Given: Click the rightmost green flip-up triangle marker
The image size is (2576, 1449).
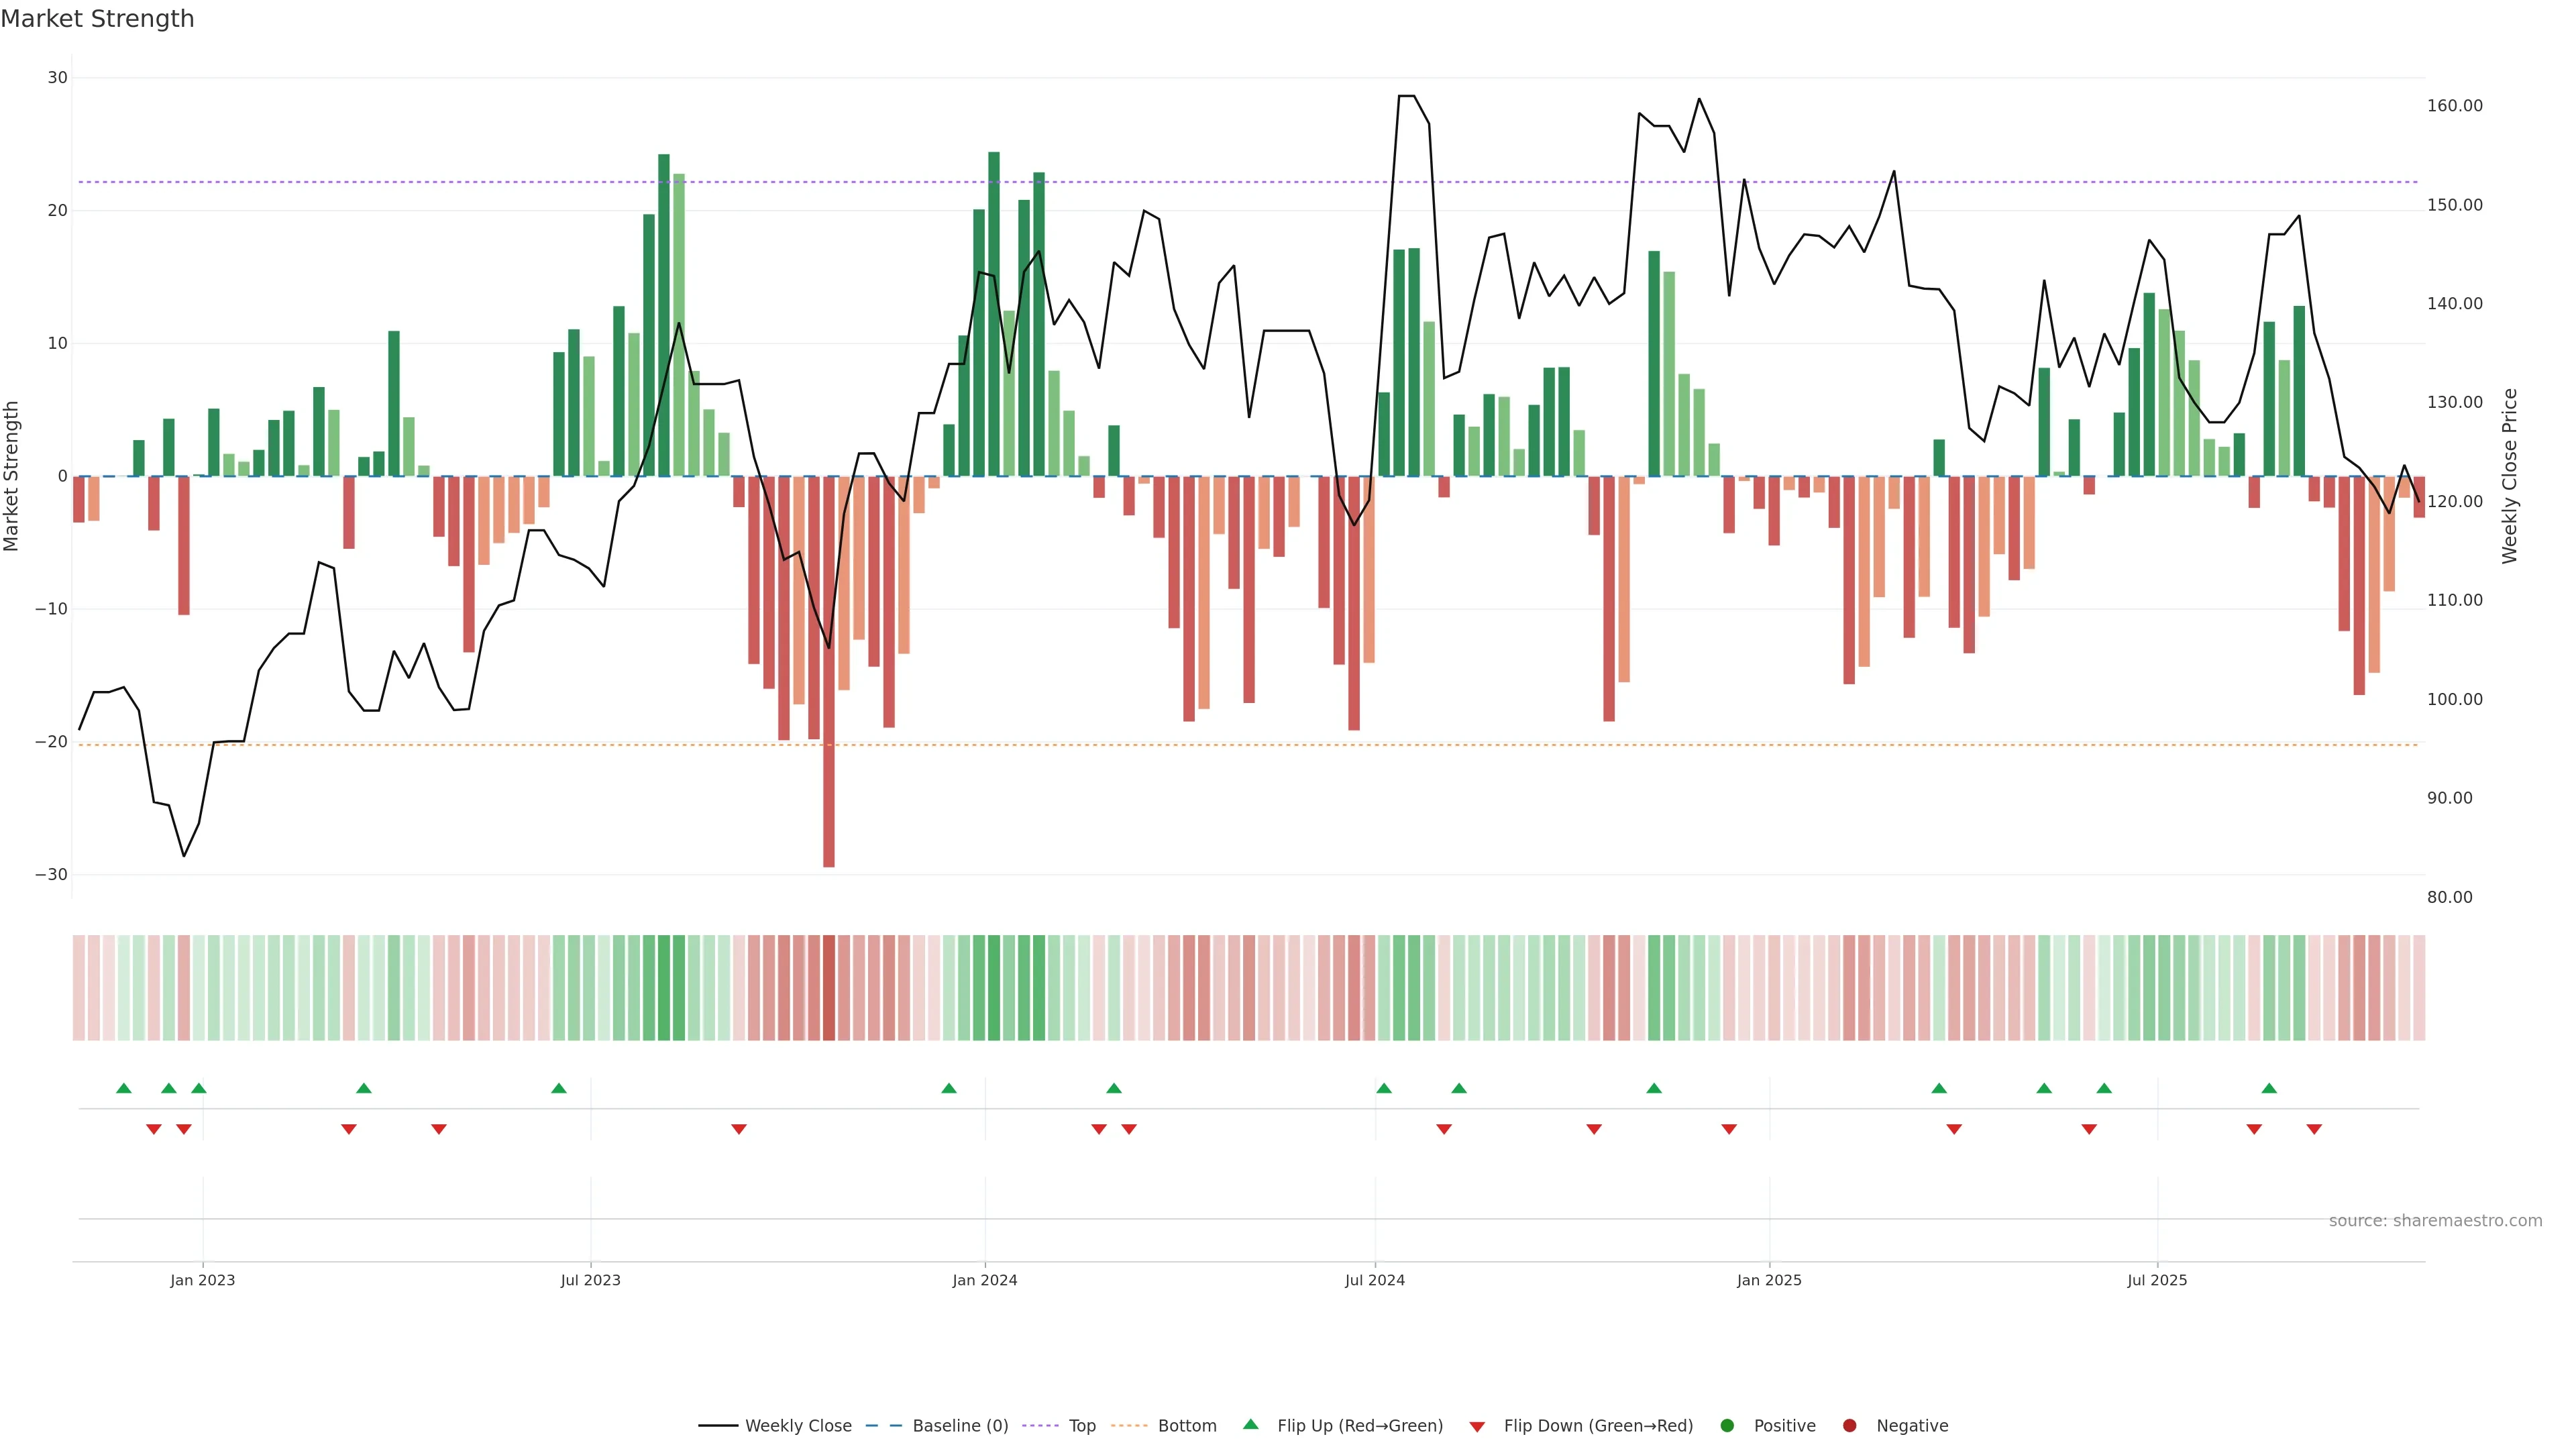Looking at the screenshot, I should point(2269,1088).
